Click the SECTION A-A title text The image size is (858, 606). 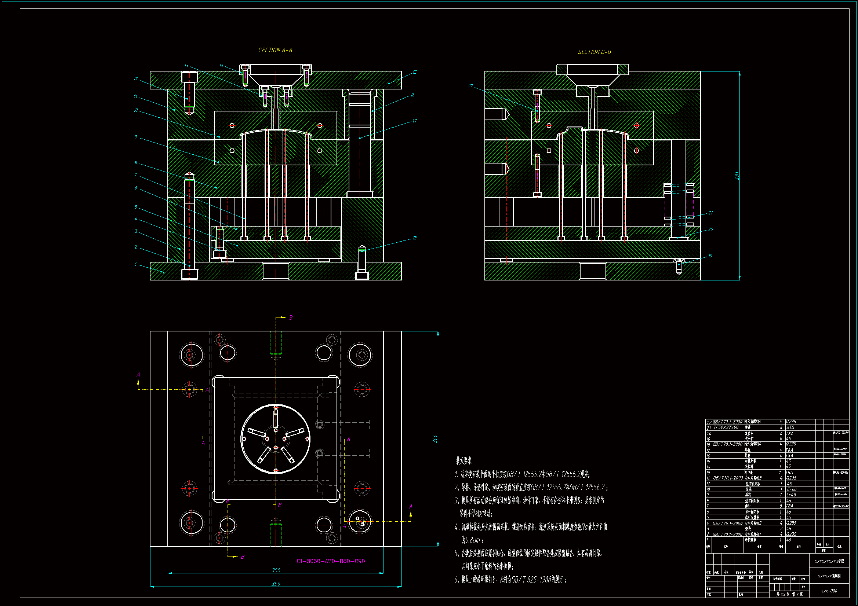click(275, 50)
